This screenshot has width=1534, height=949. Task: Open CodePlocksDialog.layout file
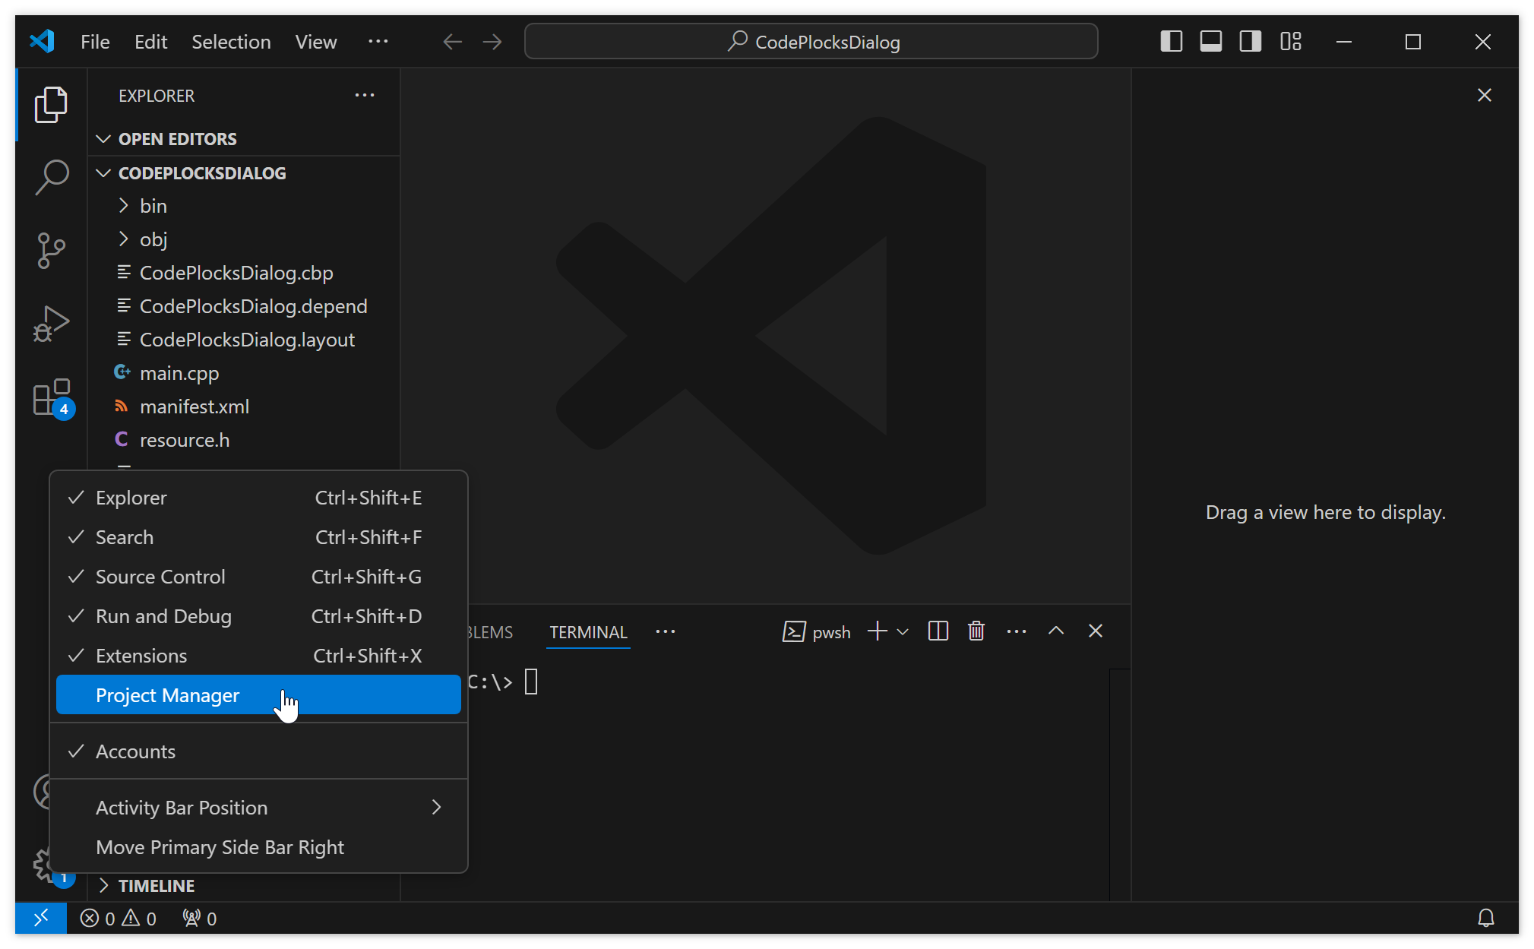click(x=244, y=340)
